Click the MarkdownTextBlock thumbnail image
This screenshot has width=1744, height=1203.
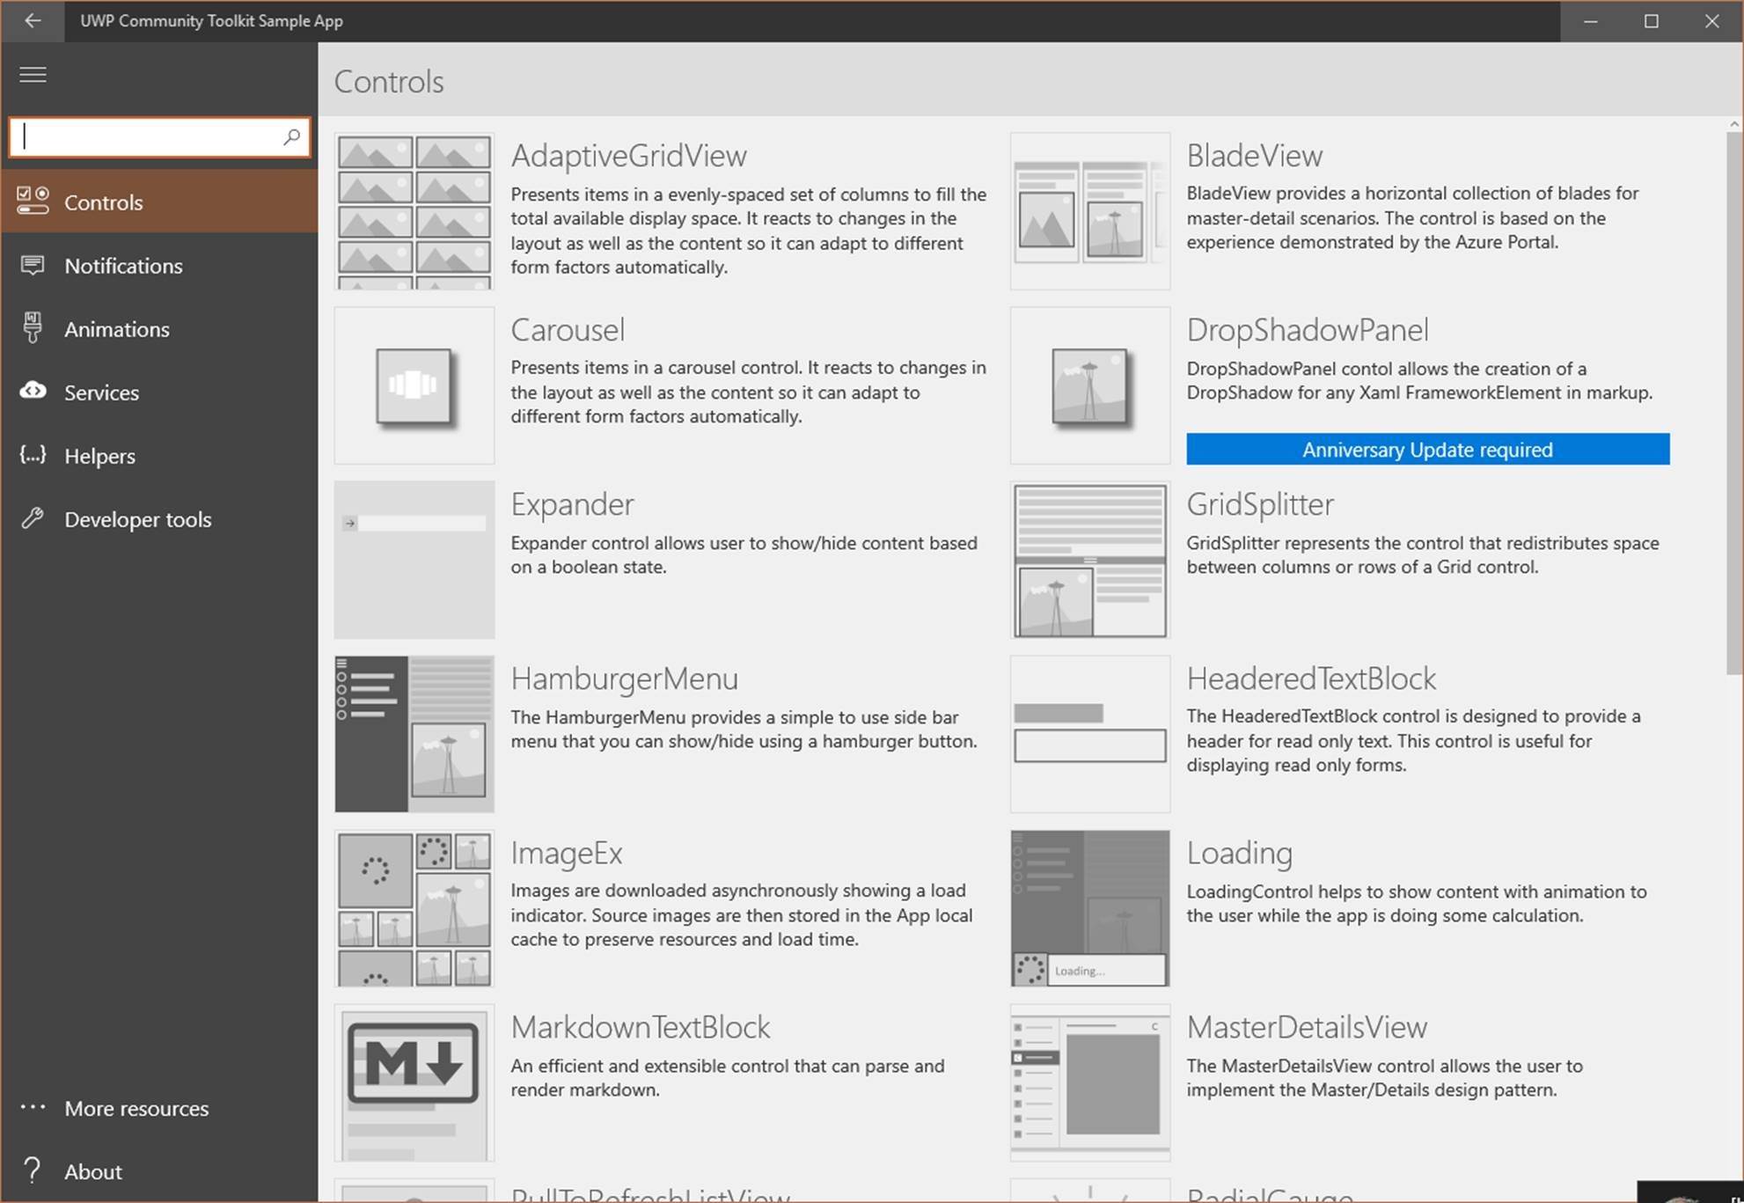(x=414, y=1082)
